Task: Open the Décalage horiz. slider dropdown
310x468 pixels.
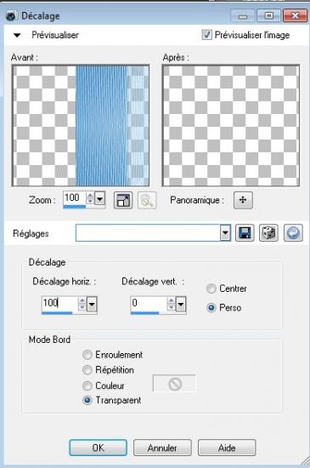Action: click(x=92, y=305)
